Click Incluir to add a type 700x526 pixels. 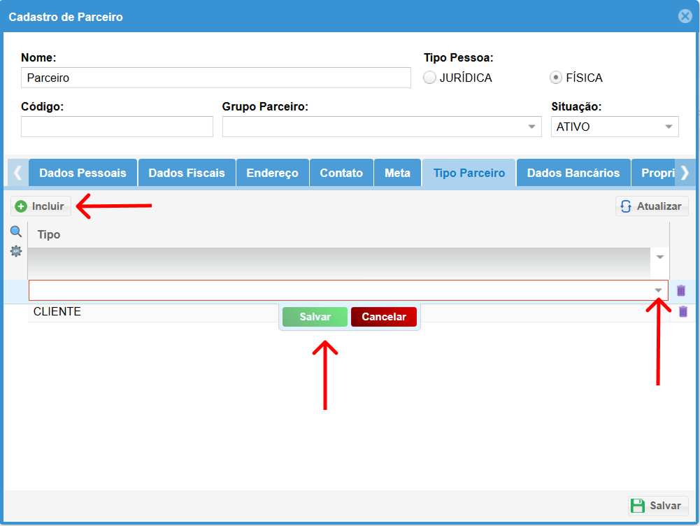41,206
